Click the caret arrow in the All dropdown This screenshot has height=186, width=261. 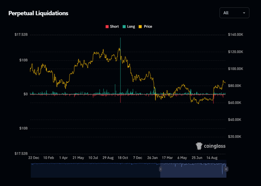pos(244,13)
